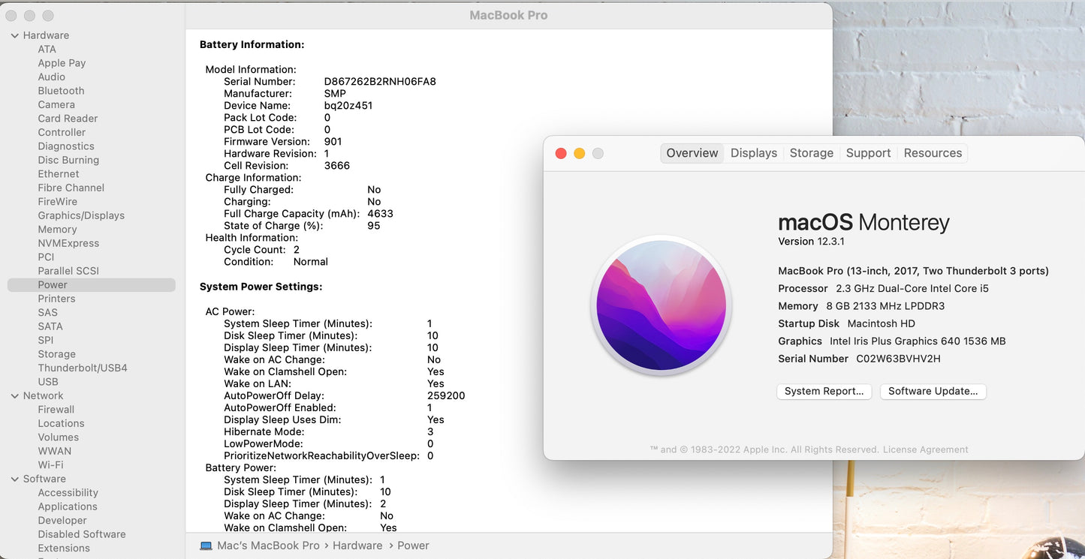Open Applications under Software
The height and width of the screenshot is (559, 1085).
tap(68, 506)
